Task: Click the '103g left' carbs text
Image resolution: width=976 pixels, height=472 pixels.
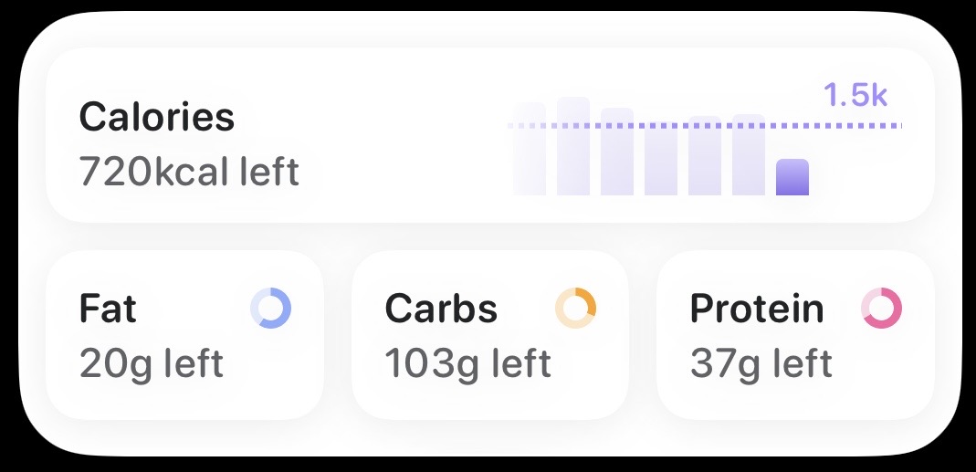Action: (467, 362)
